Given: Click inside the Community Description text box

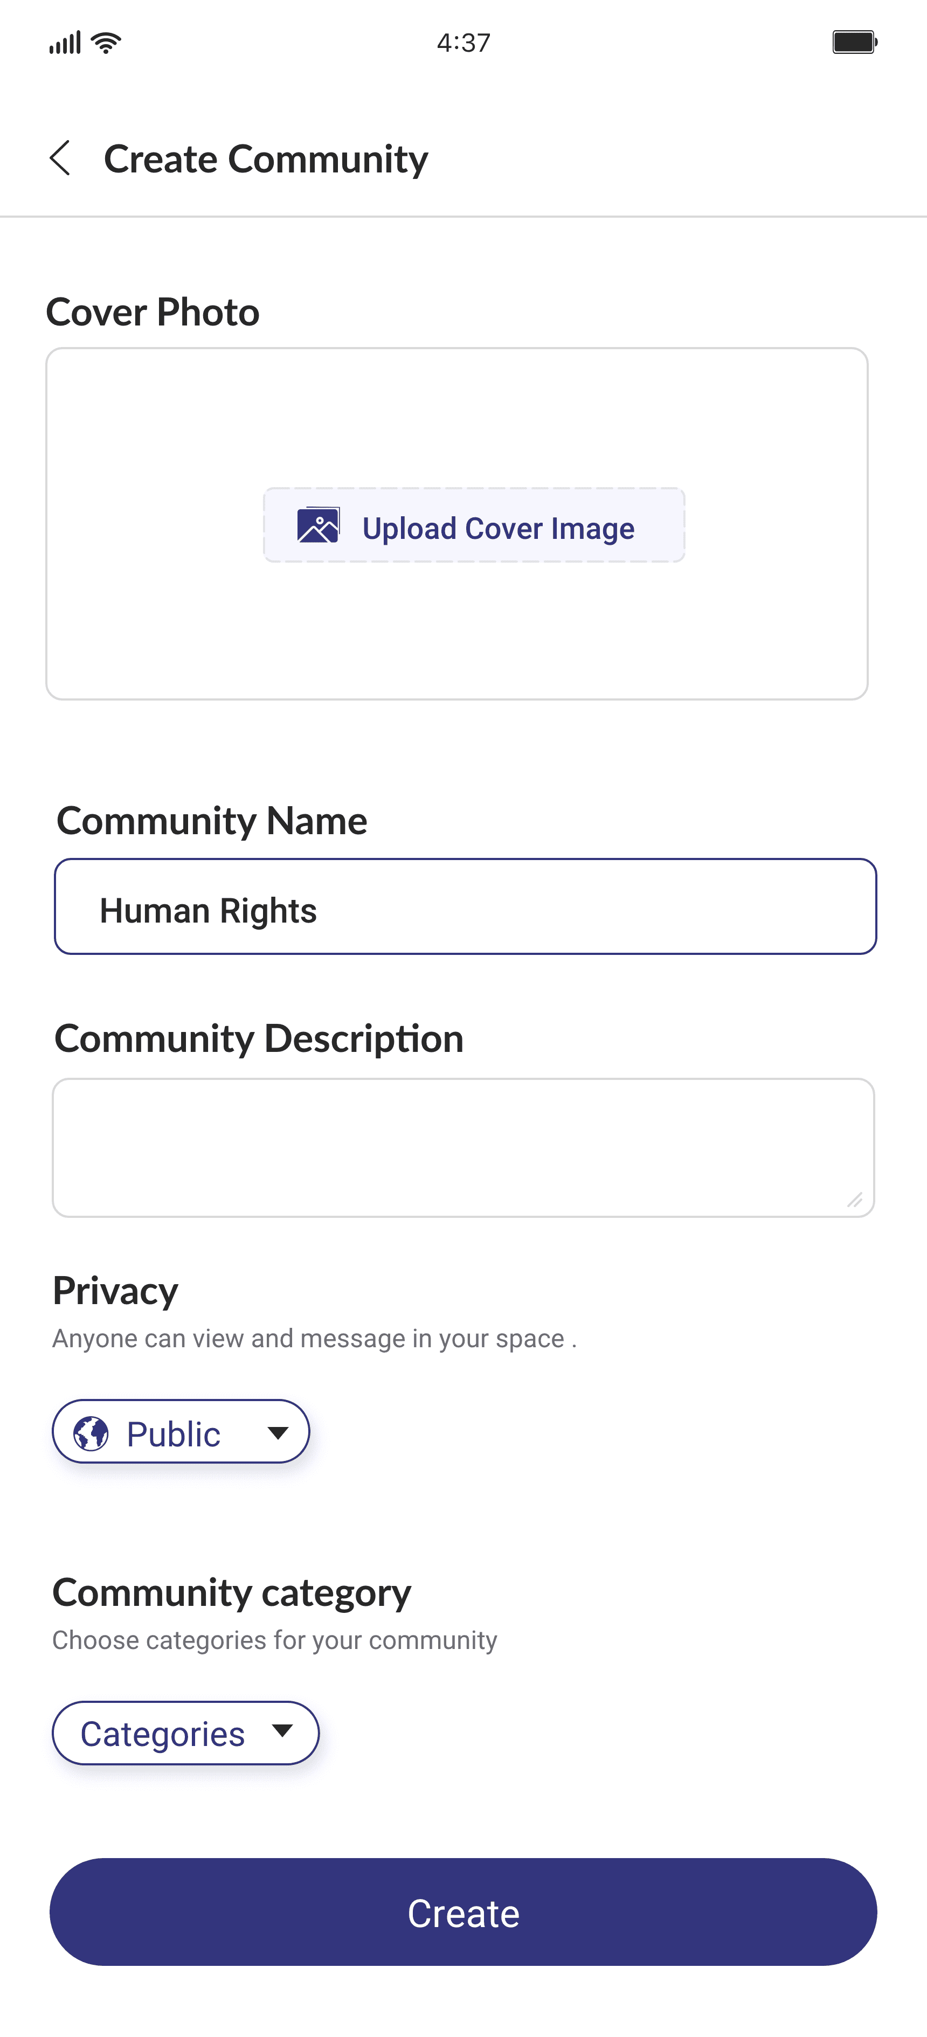Looking at the screenshot, I should (x=463, y=1147).
